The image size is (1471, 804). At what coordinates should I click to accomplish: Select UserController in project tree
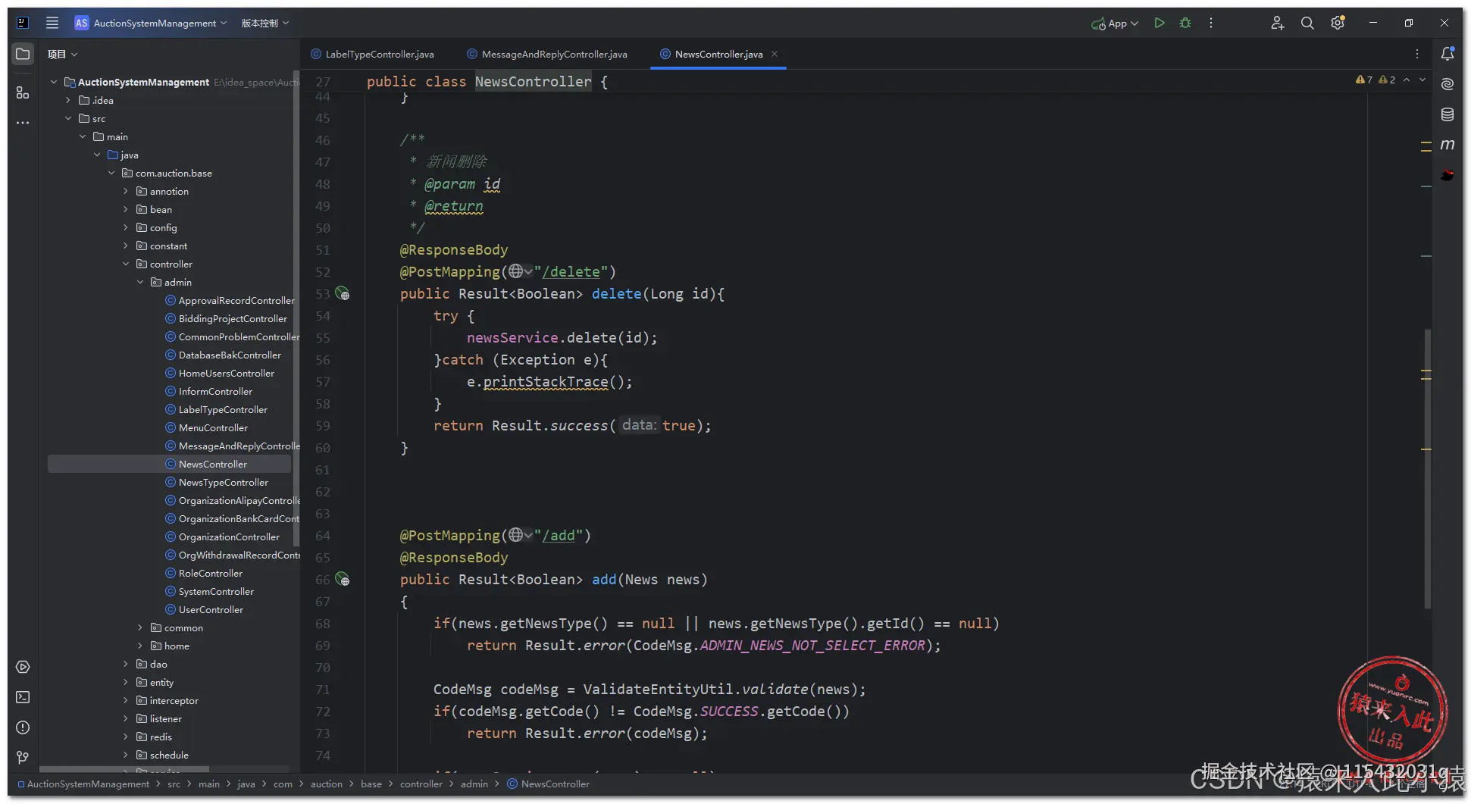tap(211, 609)
